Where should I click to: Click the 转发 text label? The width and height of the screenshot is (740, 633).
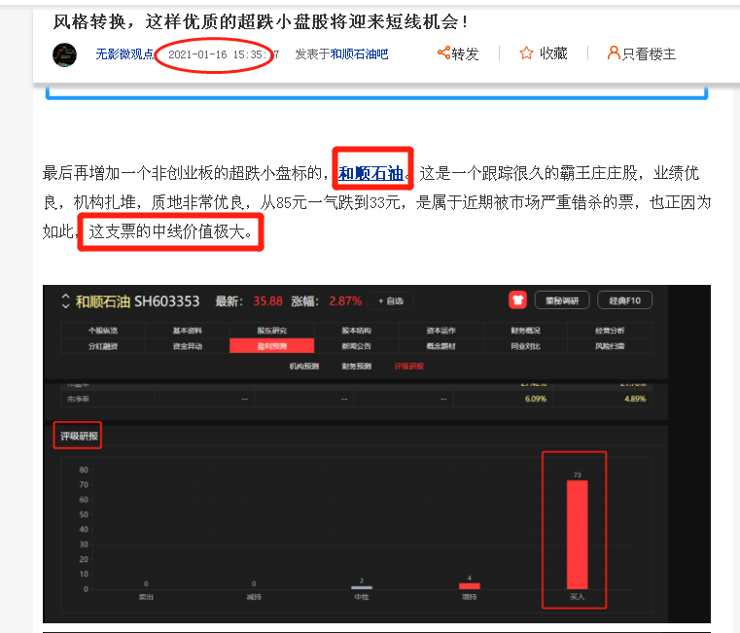click(x=466, y=53)
